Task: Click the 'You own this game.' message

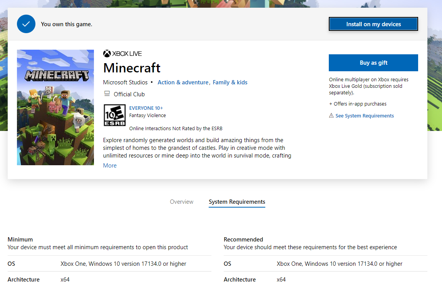Action: coord(67,24)
